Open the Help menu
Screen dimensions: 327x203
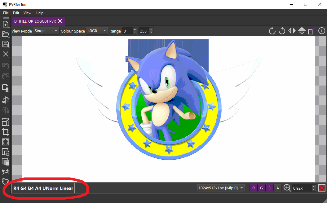point(39,13)
